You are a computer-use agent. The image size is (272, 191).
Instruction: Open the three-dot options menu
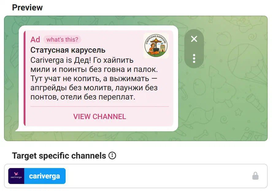[x=194, y=58]
